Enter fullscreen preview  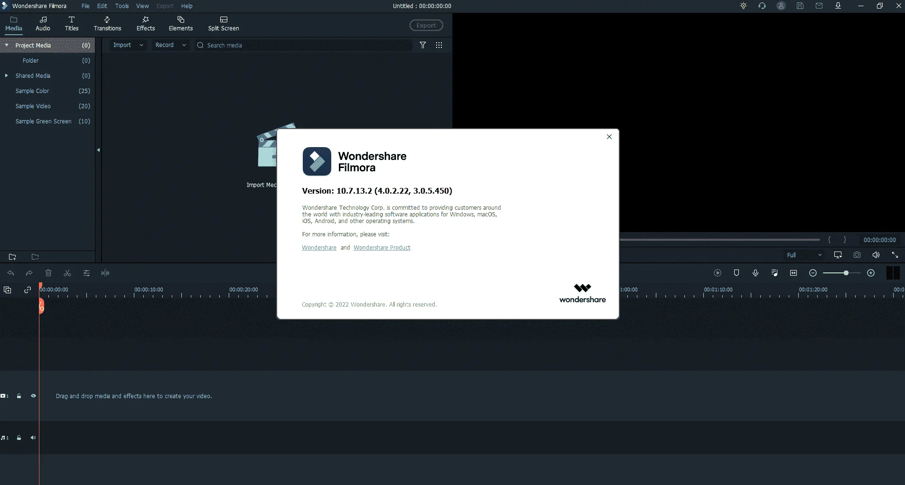[895, 255]
